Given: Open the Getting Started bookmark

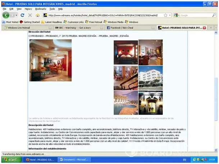Looking at the screenshot, I should [30, 22].
